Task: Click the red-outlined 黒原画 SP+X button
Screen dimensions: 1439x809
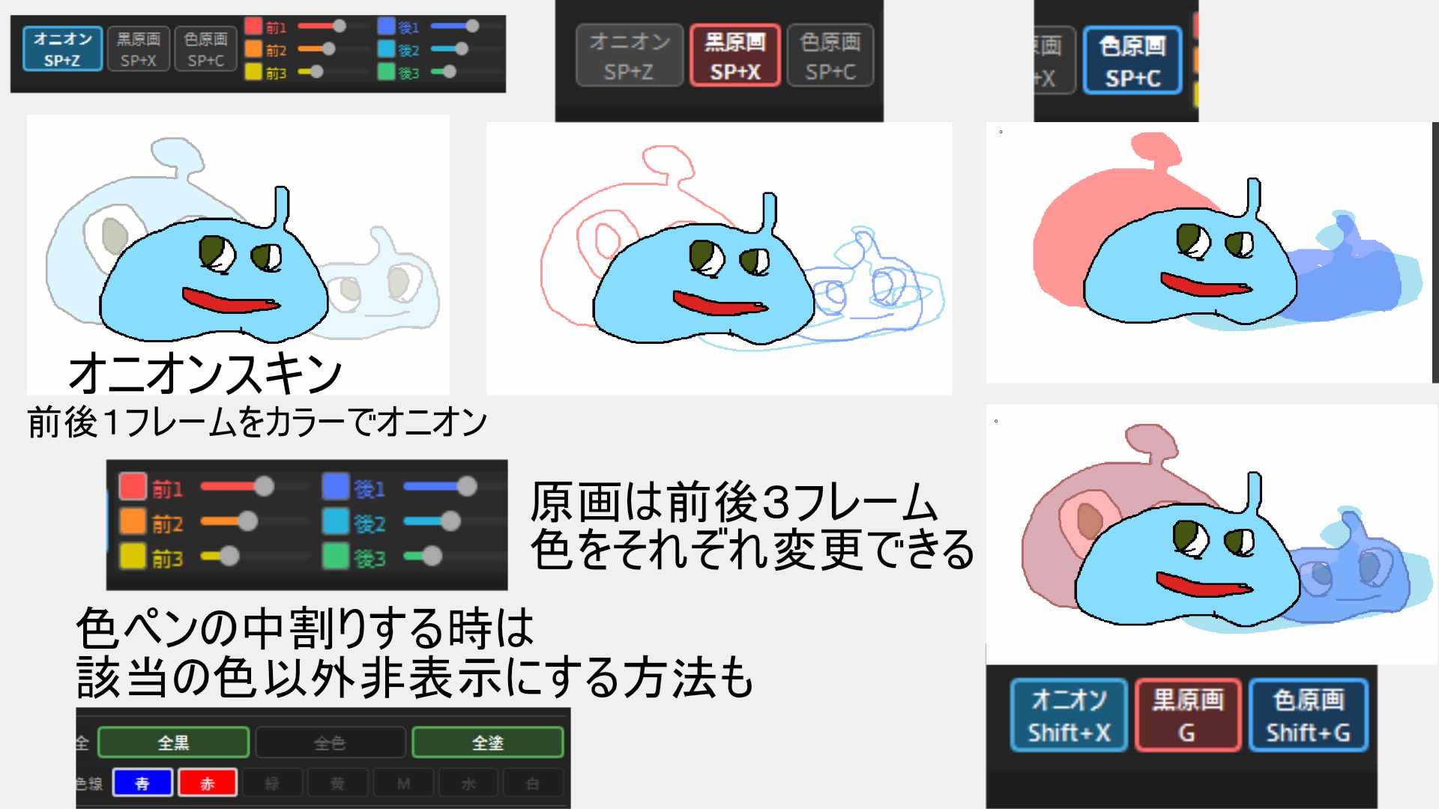Action: (734, 56)
